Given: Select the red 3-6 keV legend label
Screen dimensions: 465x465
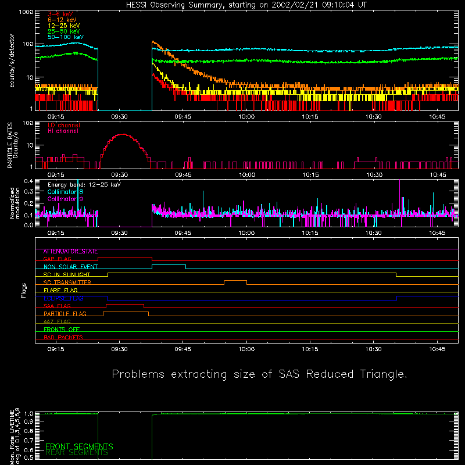Looking at the screenshot, I should click(x=60, y=14).
